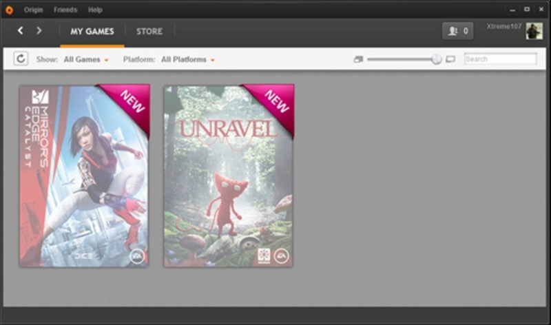Screen dimensions: 551x325
Task: Click the EA logo on Mirror's Edge cover
Action: coord(136,256)
